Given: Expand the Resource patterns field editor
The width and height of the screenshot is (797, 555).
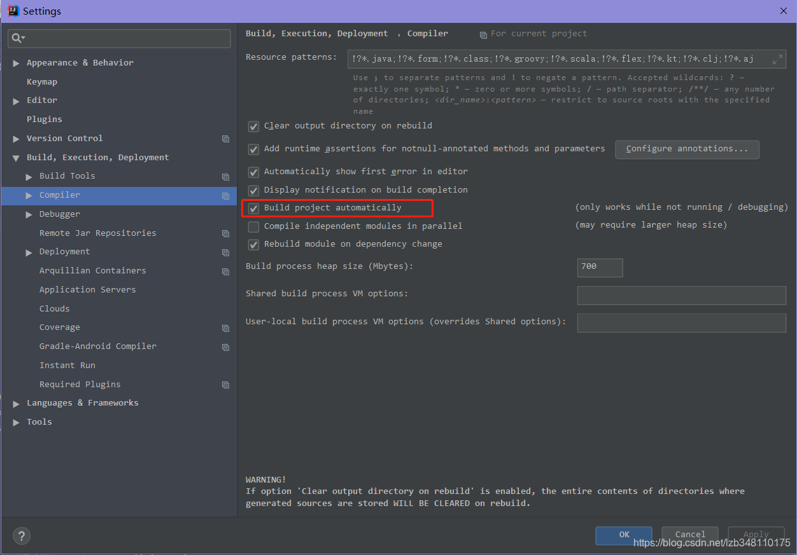Looking at the screenshot, I should click(777, 59).
